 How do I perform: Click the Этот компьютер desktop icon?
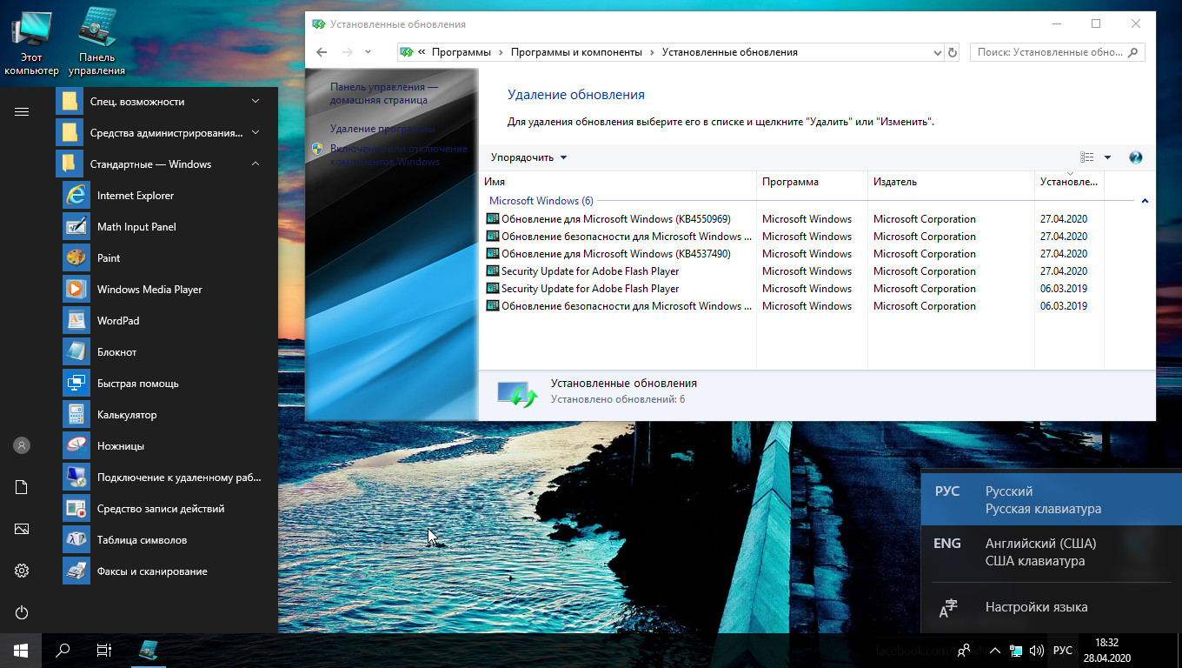point(31,42)
